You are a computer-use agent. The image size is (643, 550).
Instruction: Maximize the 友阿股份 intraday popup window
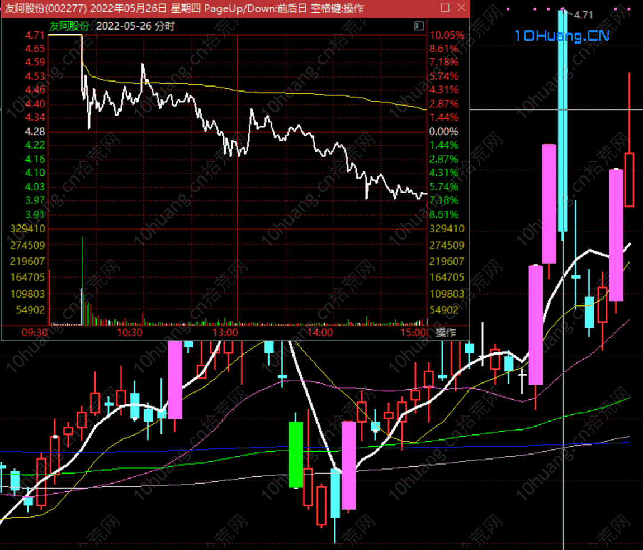(x=445, y=8)
